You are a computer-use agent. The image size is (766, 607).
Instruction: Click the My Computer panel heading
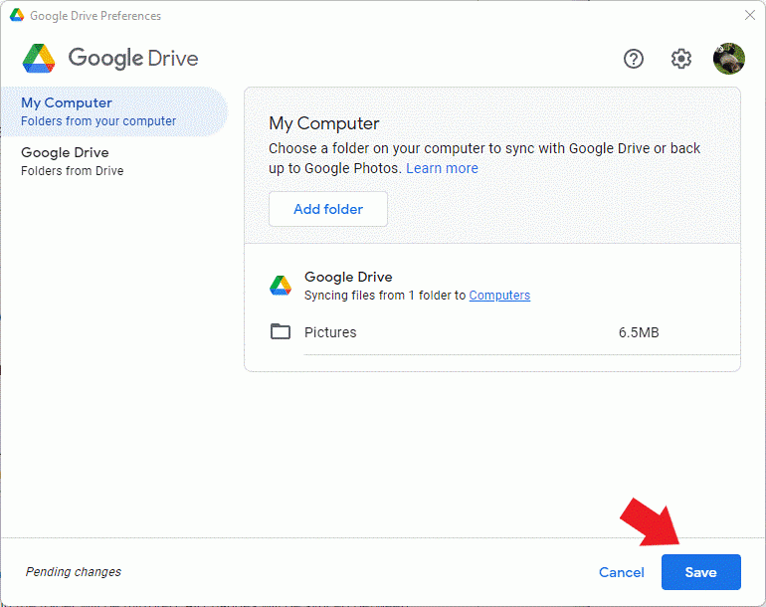(324, 123)
